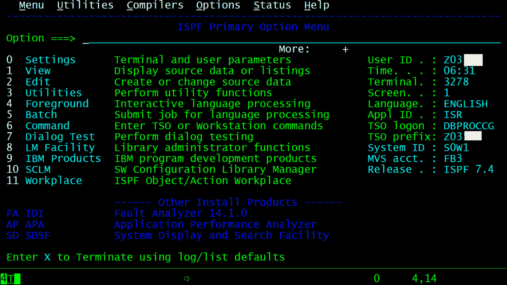Image resolution: width=507 pixels, height=285 pixels.
Task: Select SD SDSF option
Action: [x=28, y=235]
